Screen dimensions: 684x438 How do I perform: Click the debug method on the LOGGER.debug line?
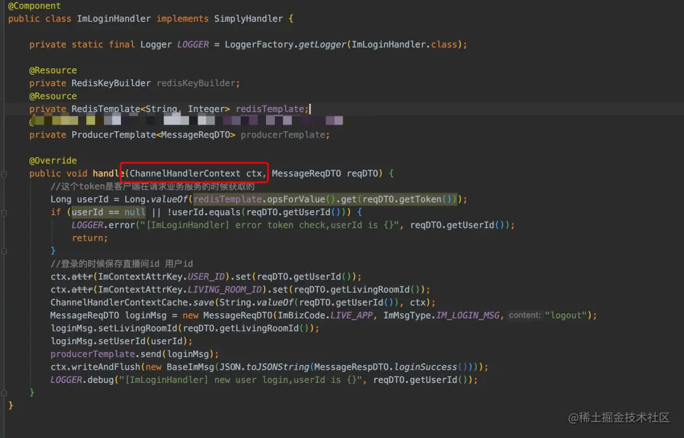click(100, 380)
